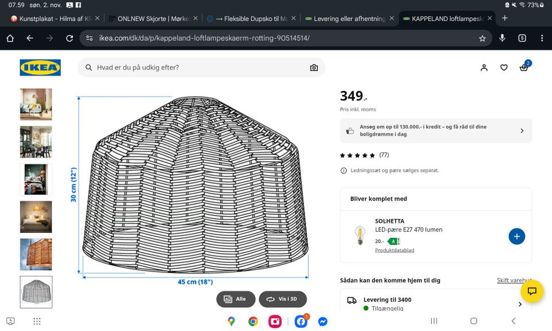The width and height of the screenshot is (552, 331).
Task: Reload the page in the browser
Action: (x=70, y=39)
